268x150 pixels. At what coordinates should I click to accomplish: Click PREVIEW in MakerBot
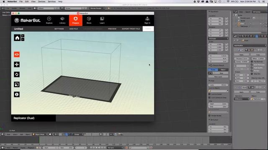pos(112,29)
